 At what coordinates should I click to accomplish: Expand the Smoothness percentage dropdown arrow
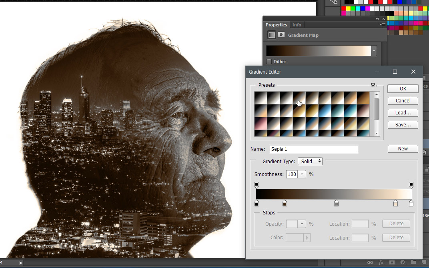[302, 174]
